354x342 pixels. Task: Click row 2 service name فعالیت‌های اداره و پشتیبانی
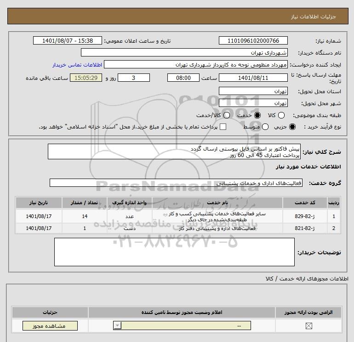(x=217, y=228)
